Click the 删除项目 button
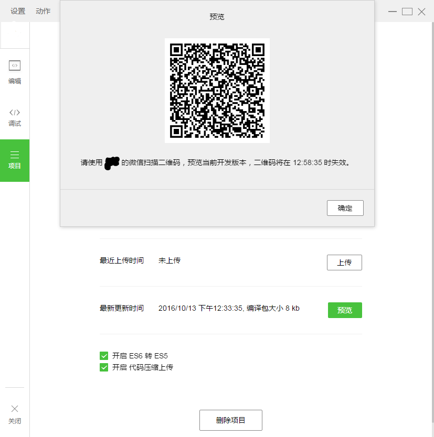This screenshot has height=437, width=434. [x=231, y=420]
